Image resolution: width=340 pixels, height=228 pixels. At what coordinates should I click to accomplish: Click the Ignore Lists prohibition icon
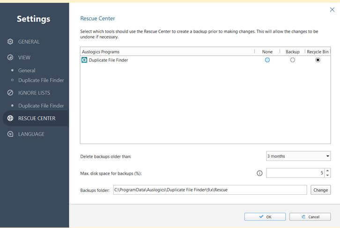pyautogui.click(x=10, y=93)
